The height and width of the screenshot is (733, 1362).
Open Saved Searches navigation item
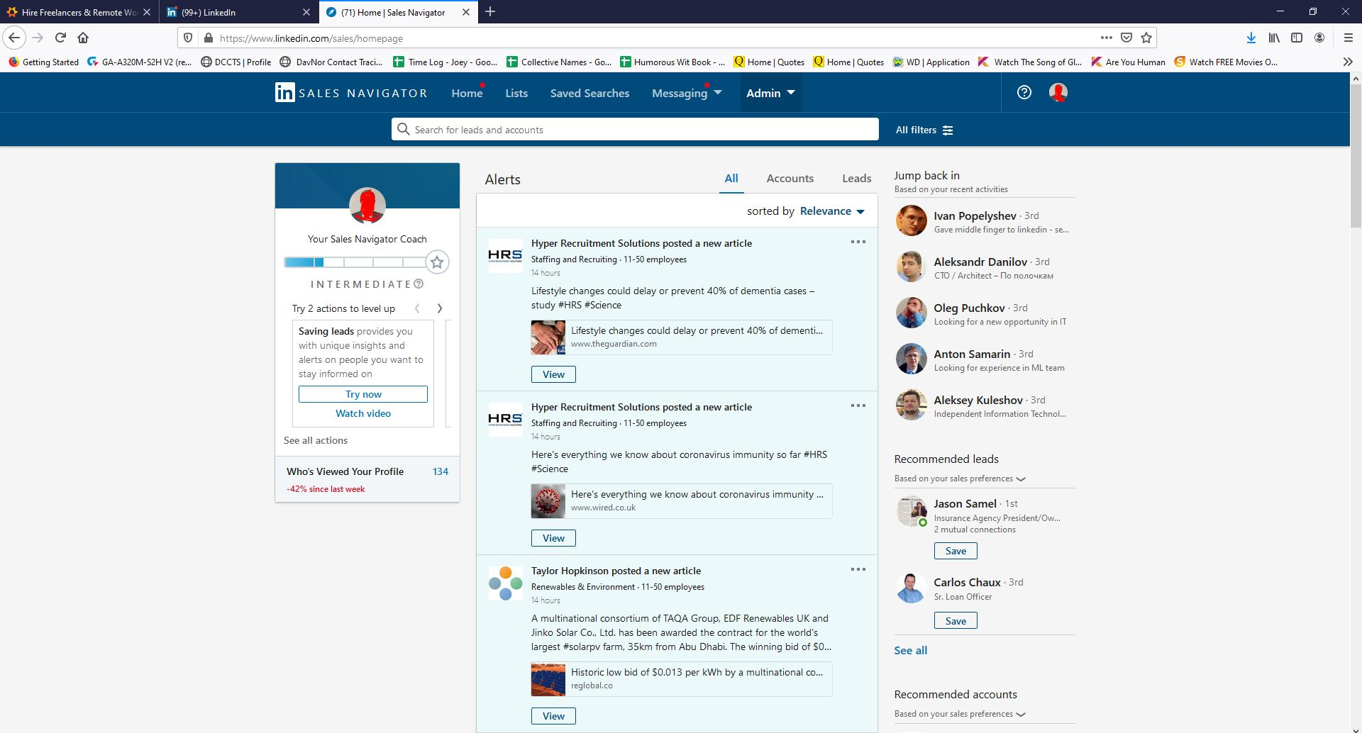coord(589,93)
